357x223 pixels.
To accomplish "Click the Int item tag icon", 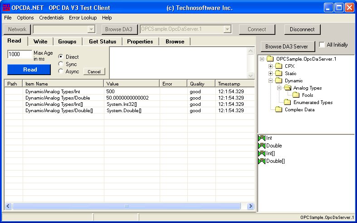I will tap(262, 138).
